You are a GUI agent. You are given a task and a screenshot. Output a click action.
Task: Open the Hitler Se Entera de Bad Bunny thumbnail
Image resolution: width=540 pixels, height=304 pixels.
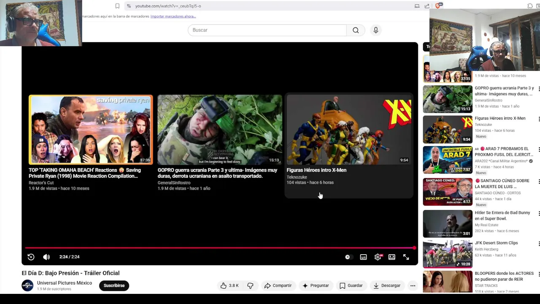448,224
